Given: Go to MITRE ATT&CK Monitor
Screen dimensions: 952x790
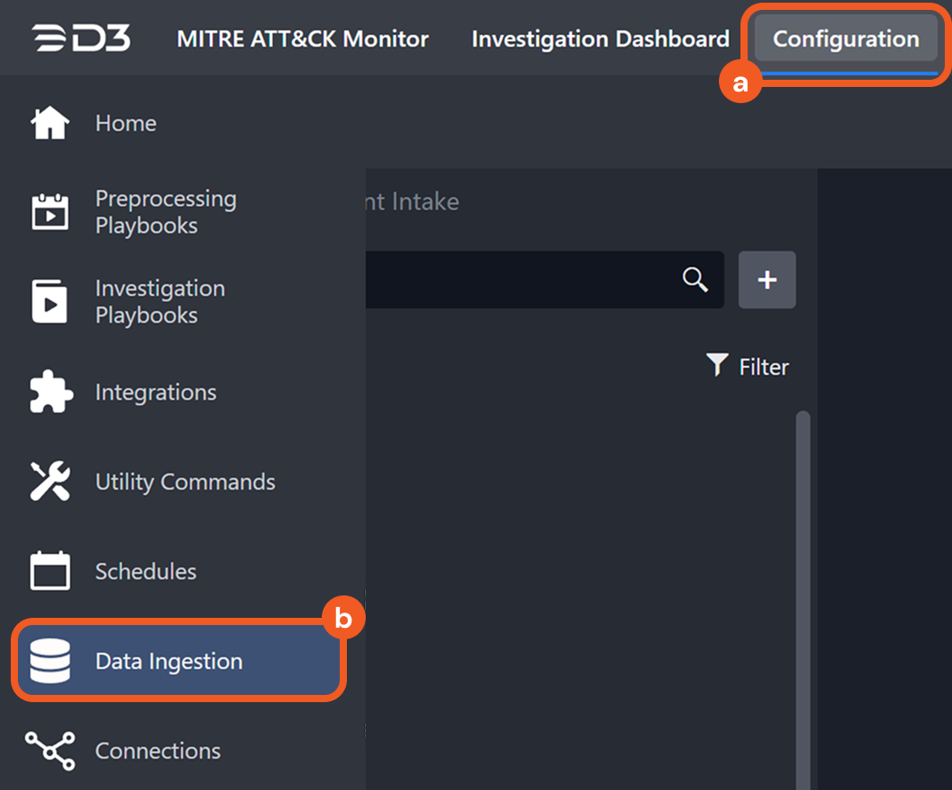Looking at the screenshot, I should 302,39.
